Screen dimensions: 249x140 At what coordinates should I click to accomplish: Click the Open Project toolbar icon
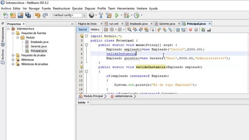click(21, 16)
